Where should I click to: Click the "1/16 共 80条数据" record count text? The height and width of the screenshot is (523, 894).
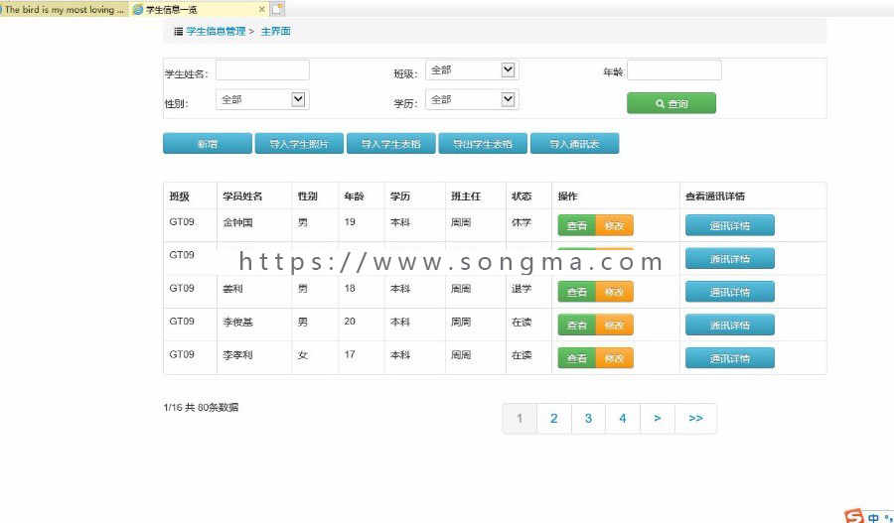click(x=201, y=407)
